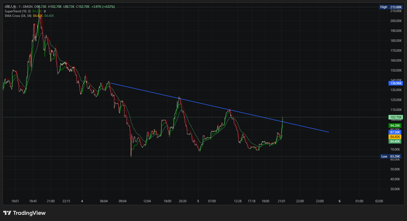Viewport: 407px width, 221px height.
Task: Click the blue 87.50K axis label
Action: (395, 132)
